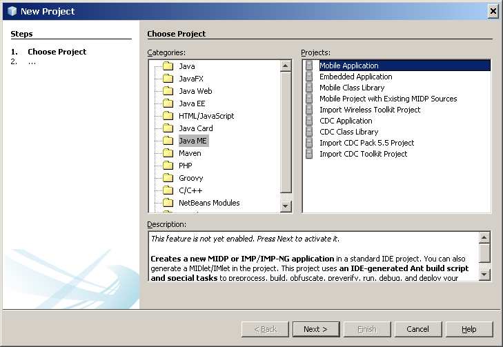This screenshot has height=347, width=503.
Task: Click Description box scroll up arrow
Action: [484, 237]
